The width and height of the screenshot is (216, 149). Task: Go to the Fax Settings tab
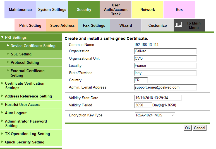(94, 25)
